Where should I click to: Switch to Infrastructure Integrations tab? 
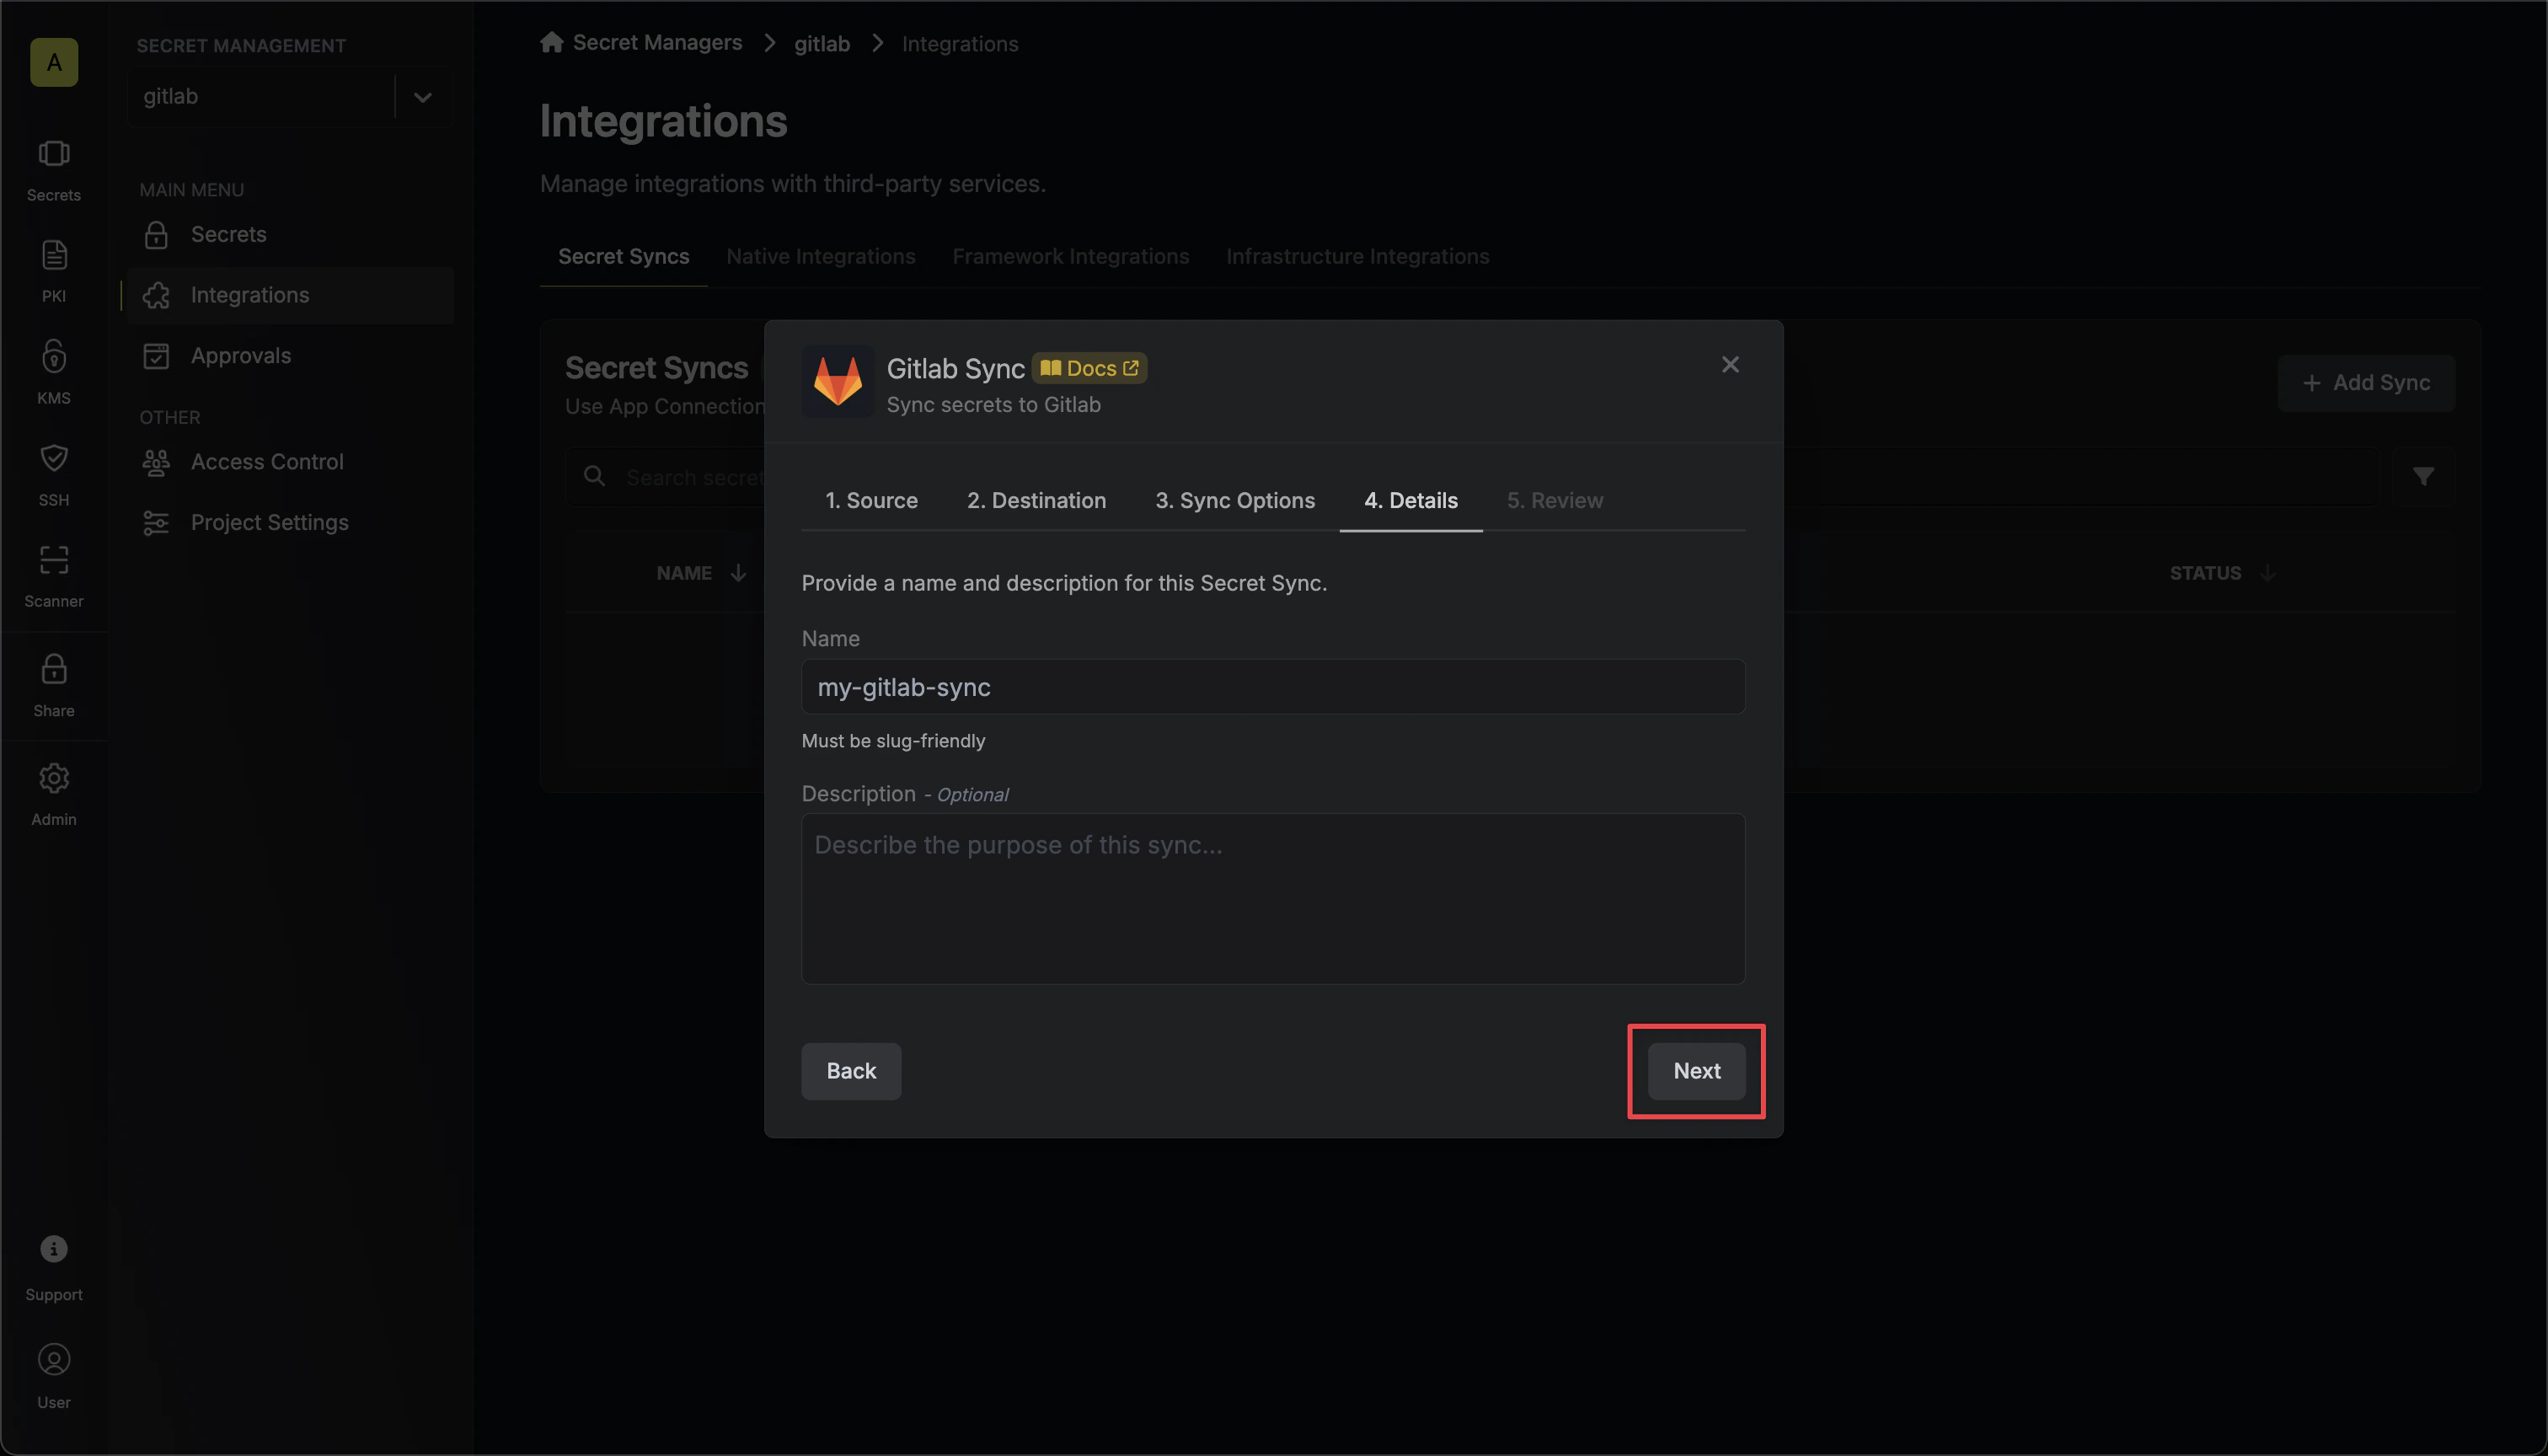1358,257
